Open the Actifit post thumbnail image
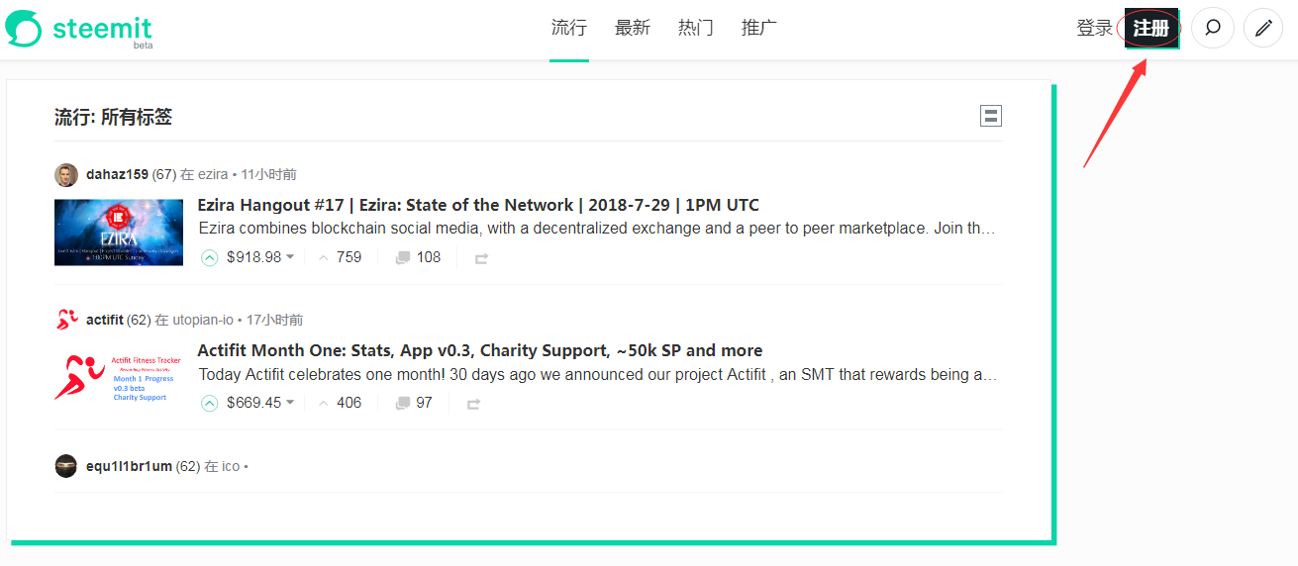Image resolution: width=1298 pixels, height=566 pixels. 119,378
